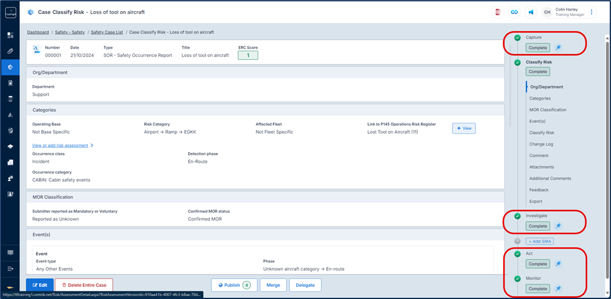Click the pin icon beside Investigate Complete
Viewport: 611px width, 299px height.
557,226
